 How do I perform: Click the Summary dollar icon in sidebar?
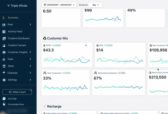coord(4,18)
